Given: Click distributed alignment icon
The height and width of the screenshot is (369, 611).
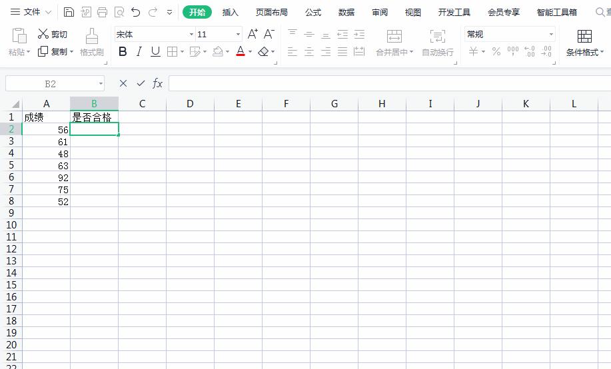Looking at the screenshot, I should (359, 51).
